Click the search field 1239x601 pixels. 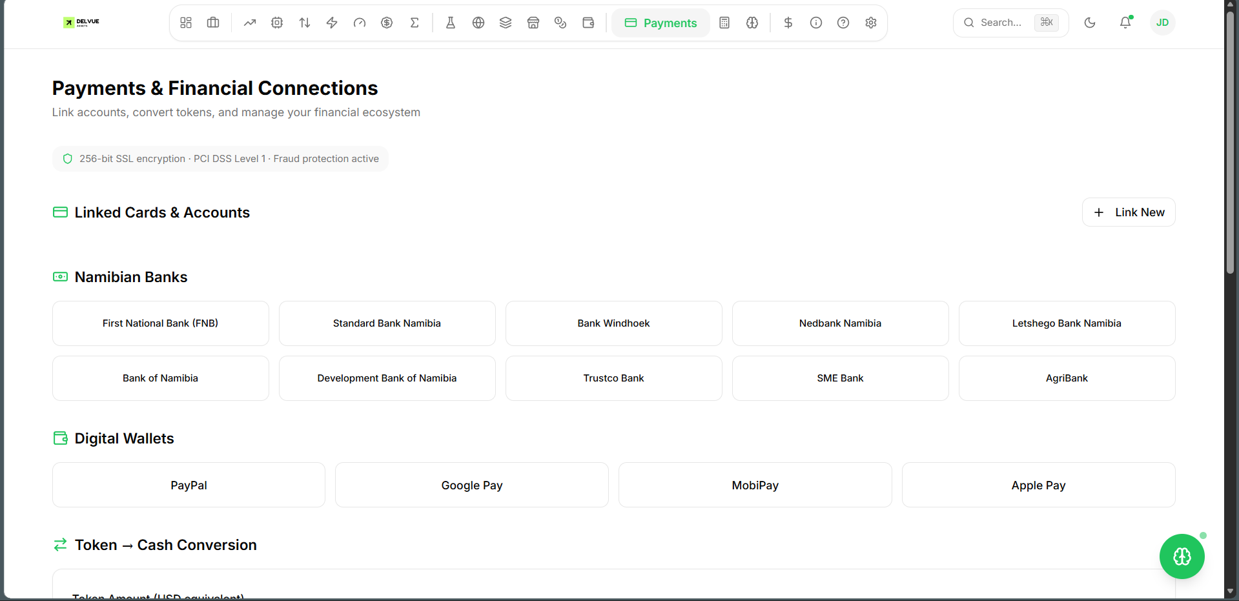[x=1010, y=23]
